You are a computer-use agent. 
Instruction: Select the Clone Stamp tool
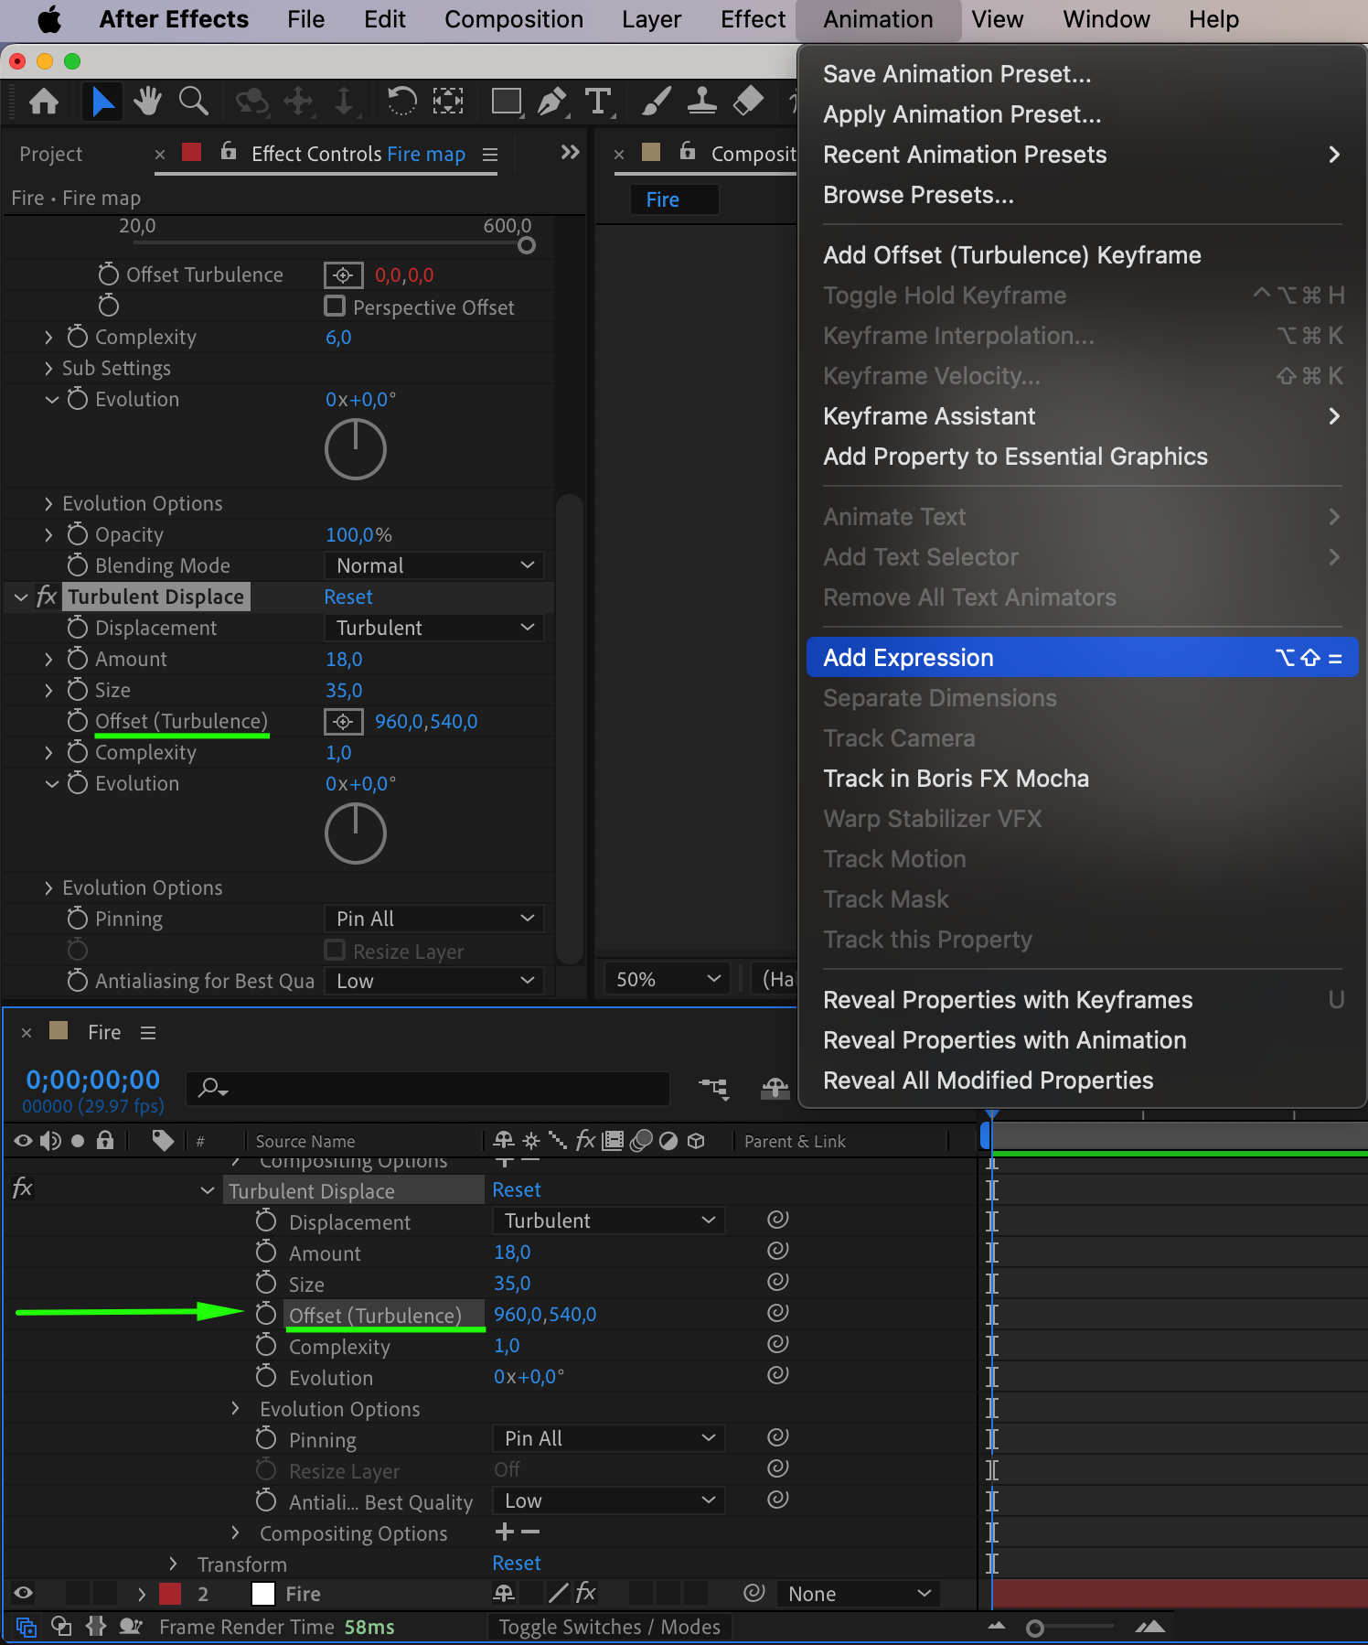click(701, 101)
